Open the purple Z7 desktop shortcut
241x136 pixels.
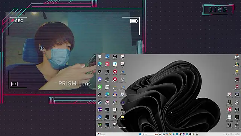pyautogui.click(x=99, y=110)
